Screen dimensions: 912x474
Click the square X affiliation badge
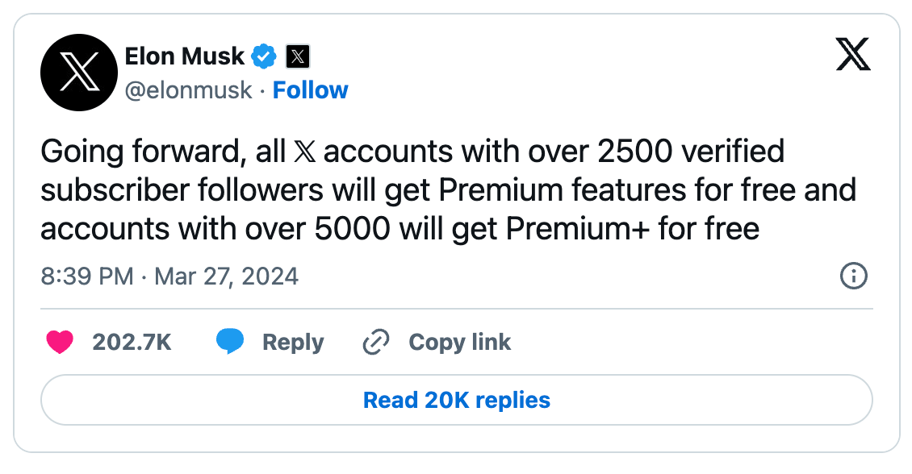click(299, 56)
